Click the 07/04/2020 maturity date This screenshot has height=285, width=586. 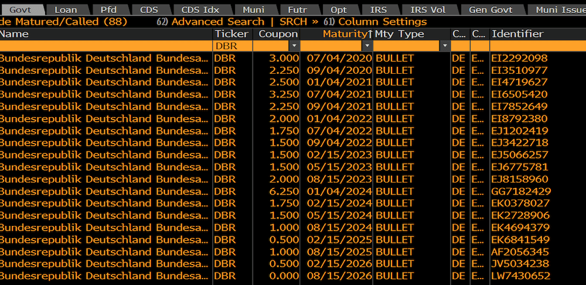tap(339, 58)
